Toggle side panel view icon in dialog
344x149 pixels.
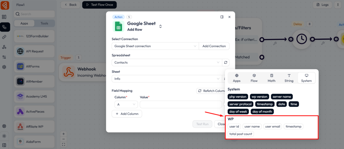(222, 17)
